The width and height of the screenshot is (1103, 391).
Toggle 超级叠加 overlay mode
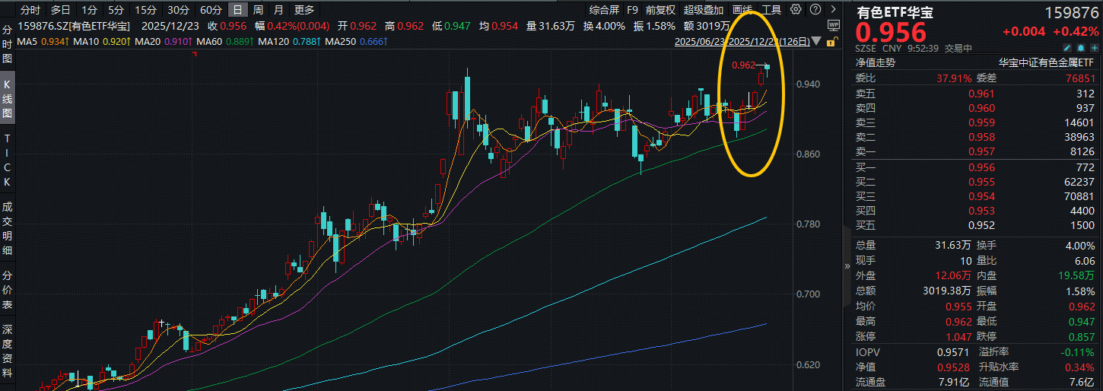click(x=704, y=10)
